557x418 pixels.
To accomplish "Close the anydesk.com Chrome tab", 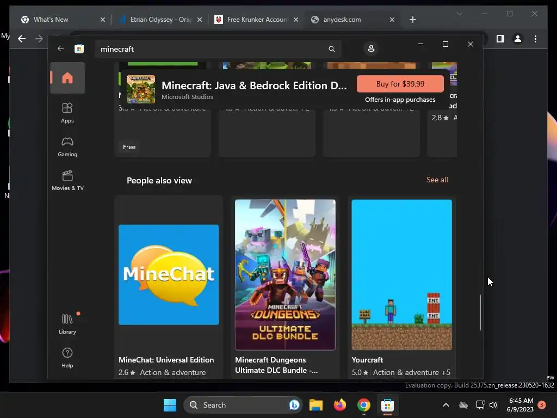I will pyautogui.click(x=392, y=20).
